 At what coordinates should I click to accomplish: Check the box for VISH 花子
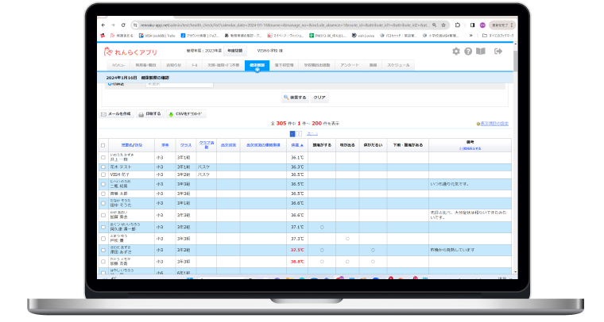click(x=103, y=174)
